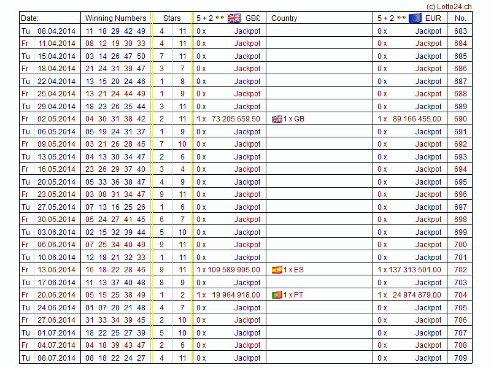Click the Spanish flag beside '1 x ES'
491x368 pixels.
tap(277, 270)
